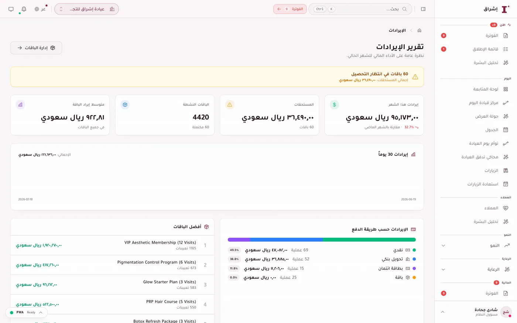Click the +9 badge beside الآن heading
This screenshot has height=323, width=517.
click(x=494, y=25)
